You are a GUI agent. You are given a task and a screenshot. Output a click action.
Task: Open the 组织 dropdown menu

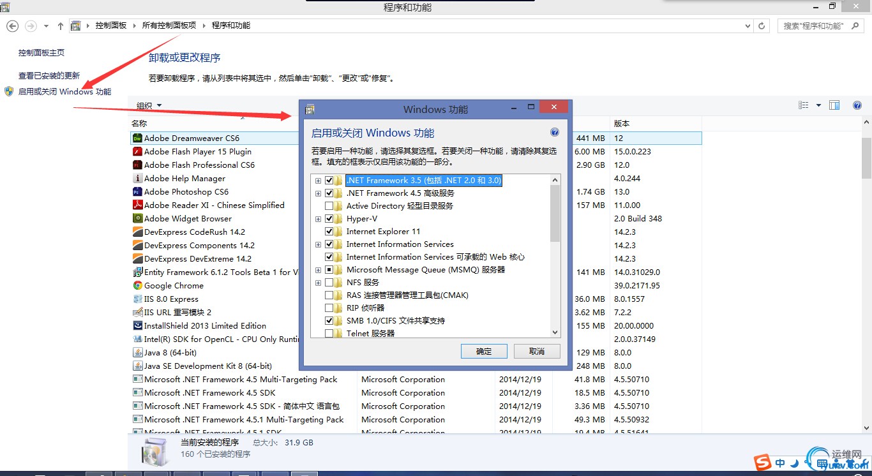coord(149,105)
